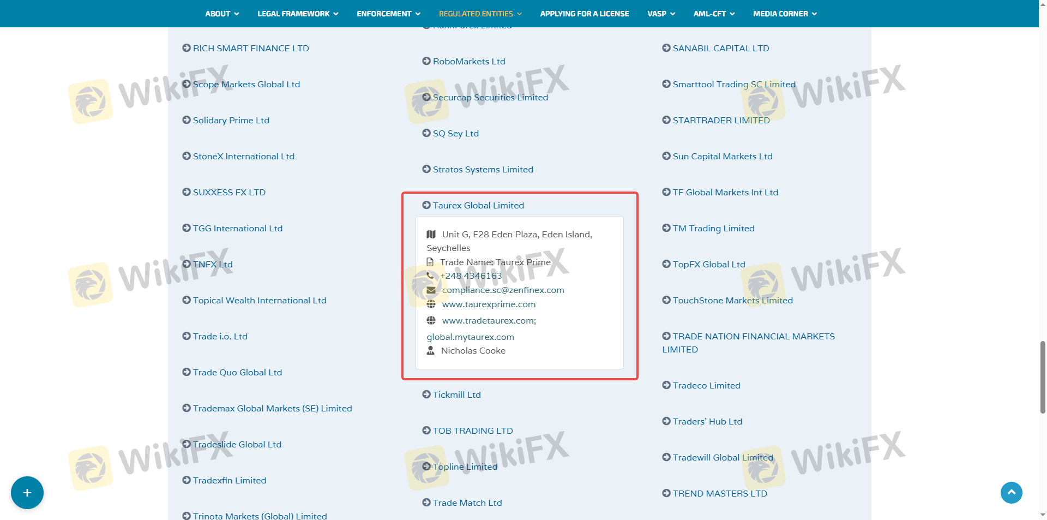The width and height of the screenshot is (1047, 520).
Task: Go to APPLYING FOR A LICENSE
Action: [x=584, y=14]
